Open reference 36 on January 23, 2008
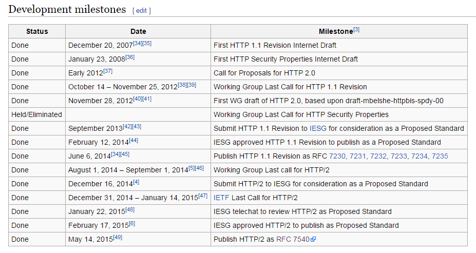This screenshot has width=476, height=253. [x=130, y=57]
